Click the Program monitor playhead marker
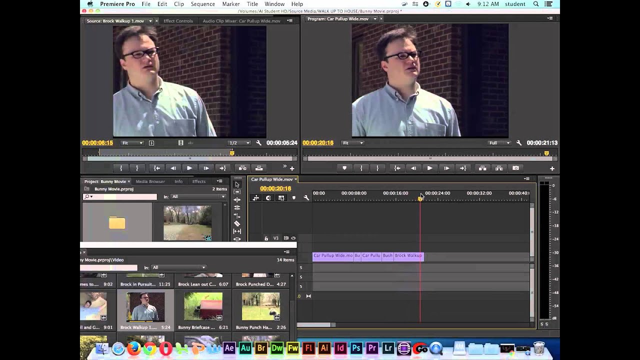 pos(546,153)
